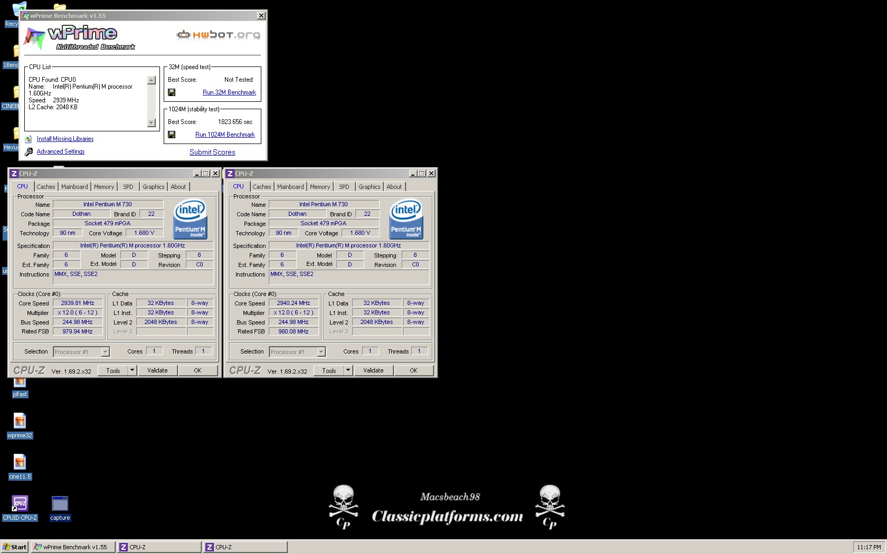The image size is (887, 554).
Task: Switch to first CPU-Z taskbar button
Action: [159, 547]
